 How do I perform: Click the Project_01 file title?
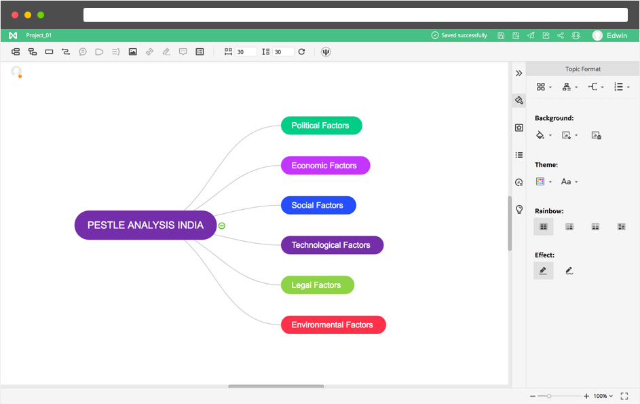click(x=39, y=35)
